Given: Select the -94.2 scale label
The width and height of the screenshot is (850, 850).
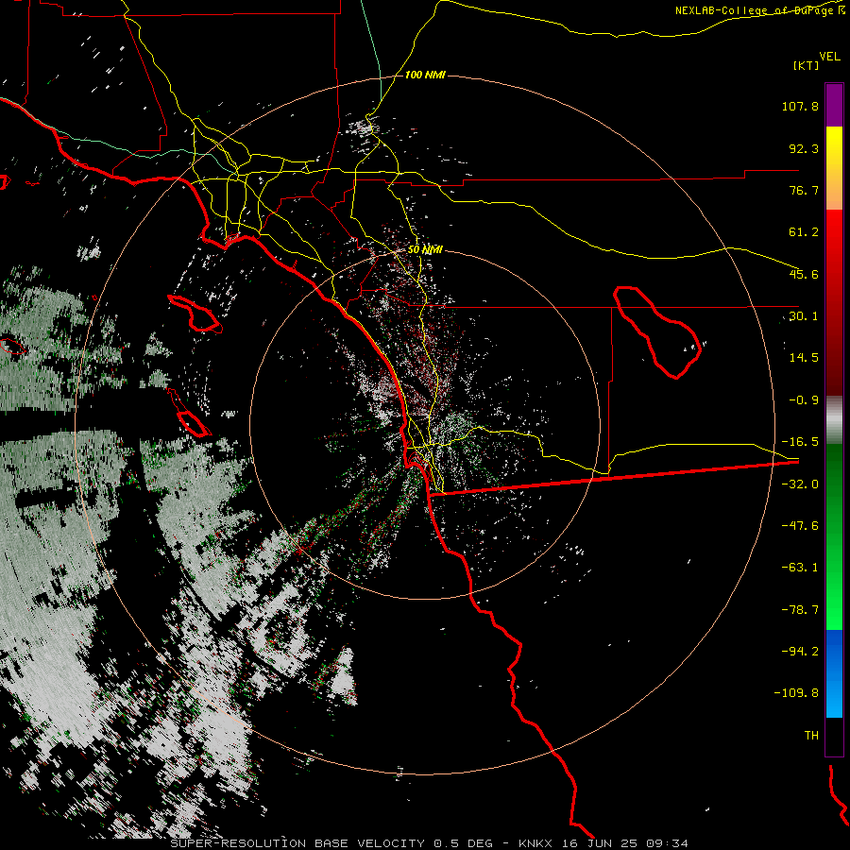Looking at the screenshot, I should (800, 651).
